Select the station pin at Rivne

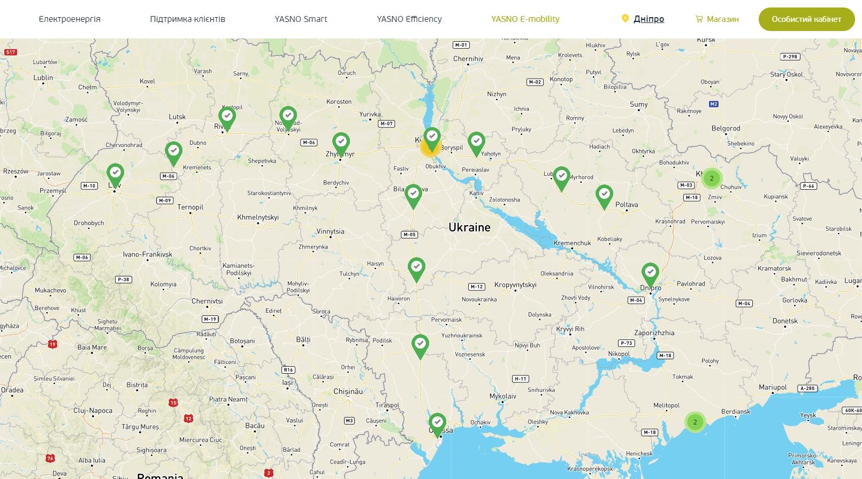[x=227, y=118]
